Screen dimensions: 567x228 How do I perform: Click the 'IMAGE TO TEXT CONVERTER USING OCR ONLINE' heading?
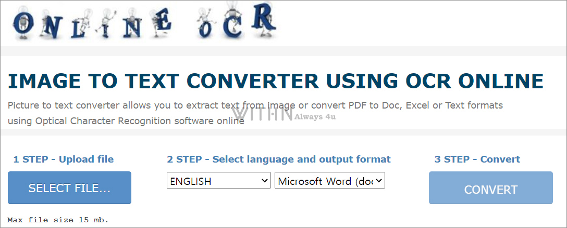276,81
